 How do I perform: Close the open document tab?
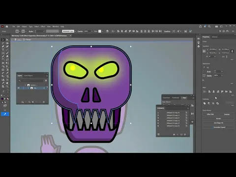70,35
